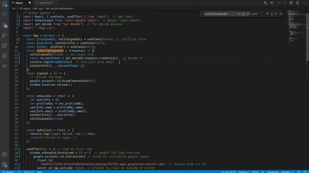309x173 pixels.
Task: Switch to the index.html tab
Action: click(x=46, y=3)
